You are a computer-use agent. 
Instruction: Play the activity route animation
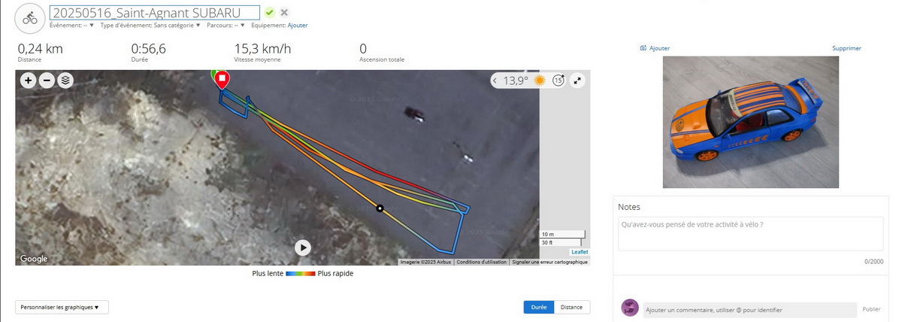(x=302, y=248)
